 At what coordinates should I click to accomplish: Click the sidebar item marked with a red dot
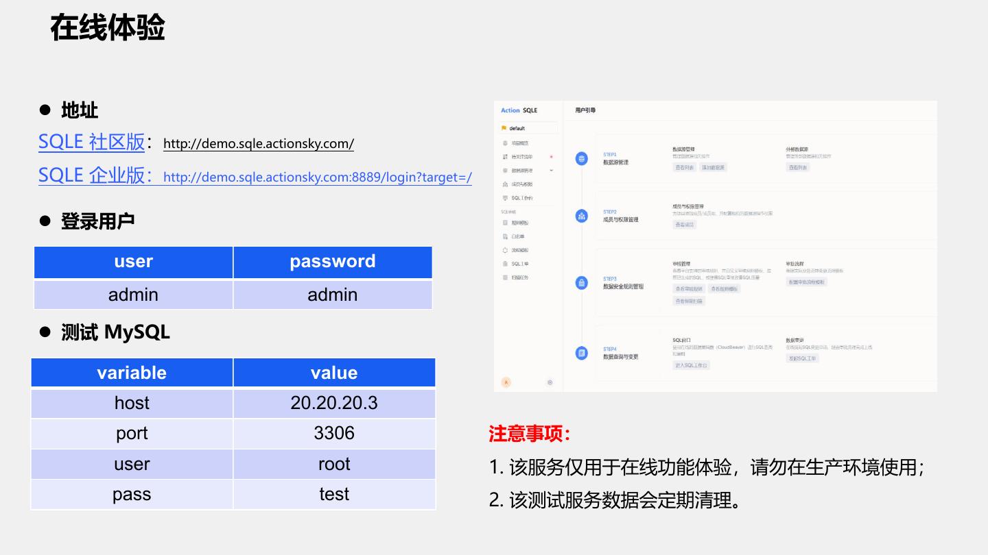tap(527, 157)
